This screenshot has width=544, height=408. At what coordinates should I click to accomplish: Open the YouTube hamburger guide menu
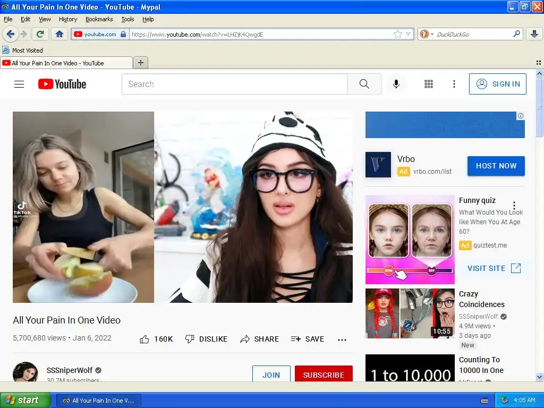(x=19, y=84)
